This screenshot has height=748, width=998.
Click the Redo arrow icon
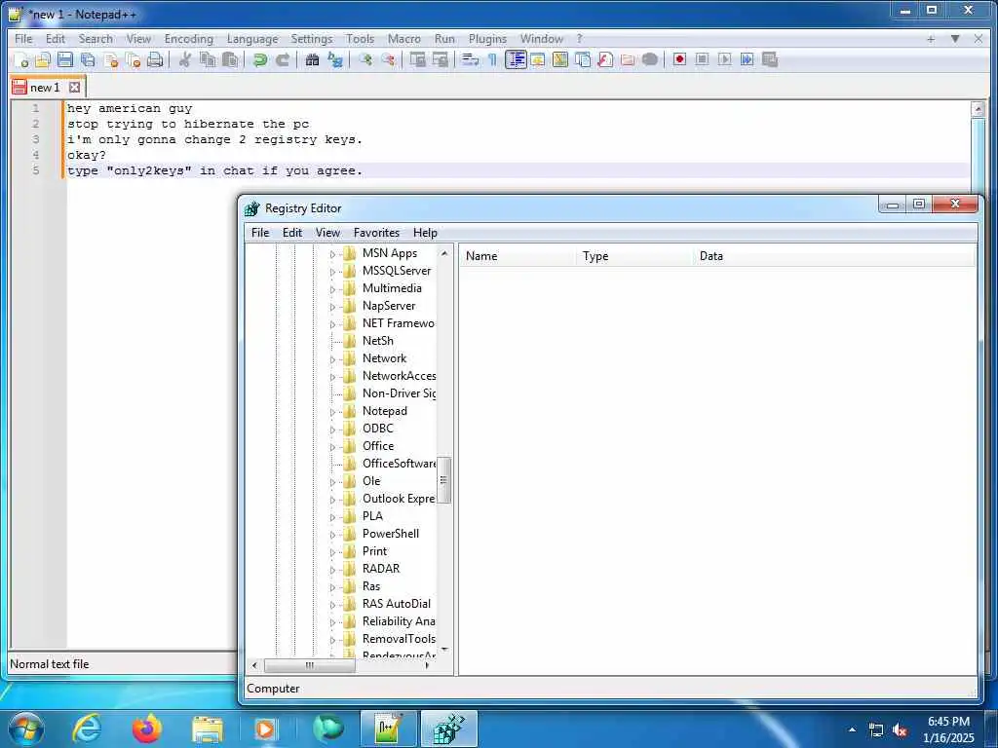pyautogui.click(x=283, y=59)
